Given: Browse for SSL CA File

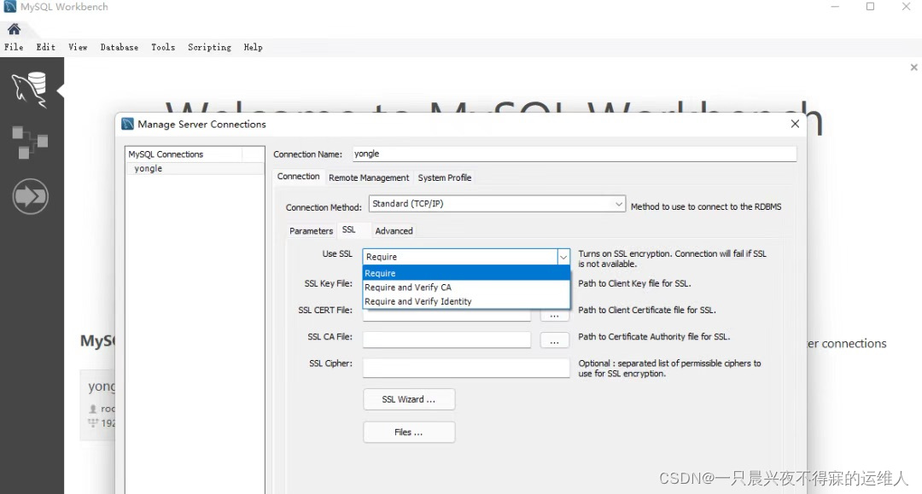Looking at the screenshot, I should (x=554, y=340).
